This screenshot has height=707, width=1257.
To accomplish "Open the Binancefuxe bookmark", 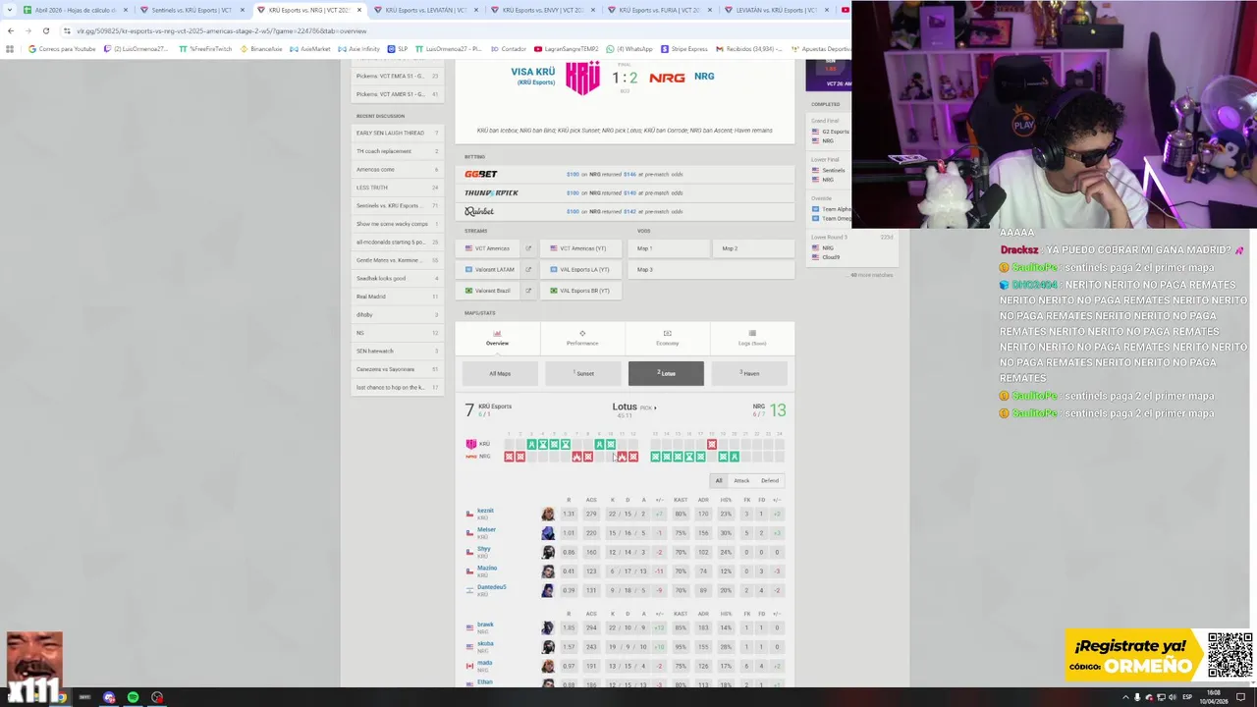I will click(x=261, y=48).
